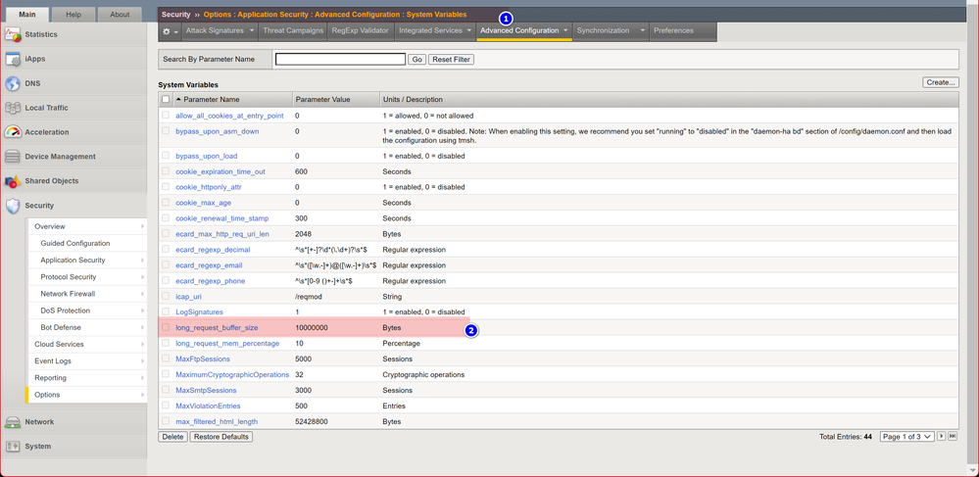The width and height of the screenshot is (979, 477).
Task: Focus the Search By Parameter Name field
Action: 340,60
